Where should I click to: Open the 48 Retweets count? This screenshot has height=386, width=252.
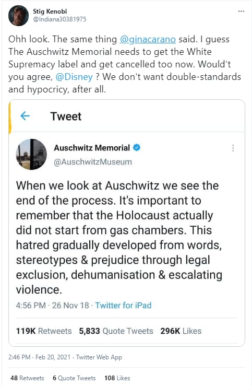click(27, 378)
